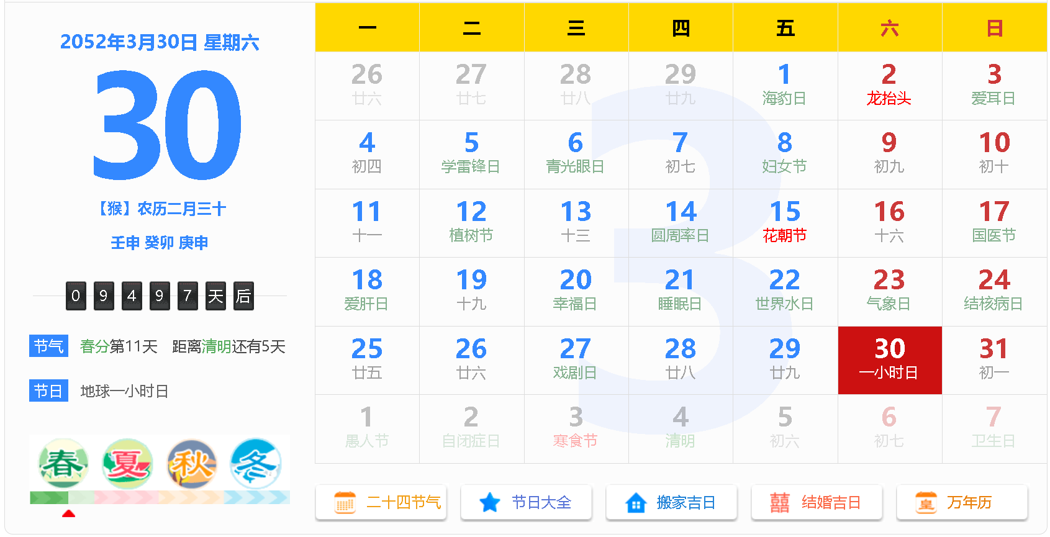Click the 节气 blue label tag

coord(48,346)
